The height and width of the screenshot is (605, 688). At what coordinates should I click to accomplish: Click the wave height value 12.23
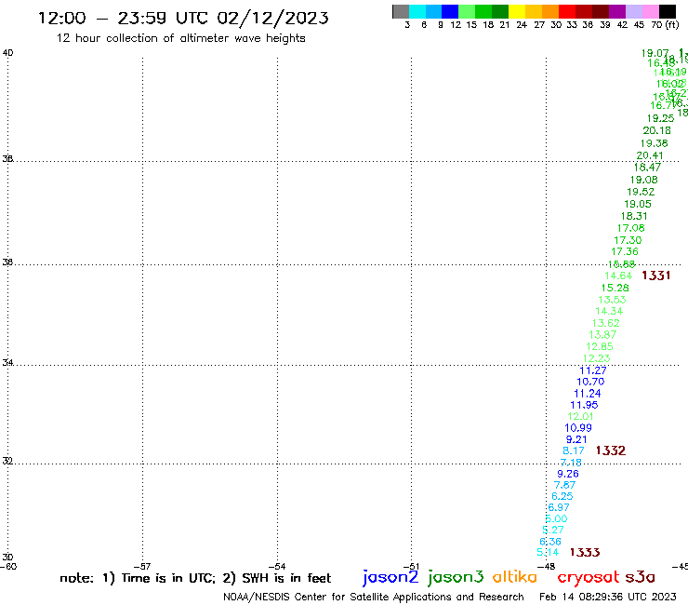[x=597, y=358]
